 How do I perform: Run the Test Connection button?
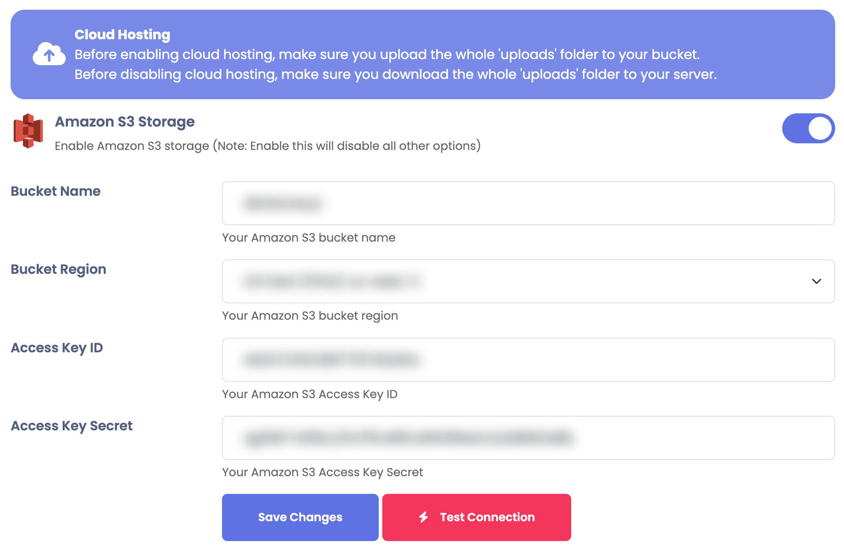coord(476,517)
